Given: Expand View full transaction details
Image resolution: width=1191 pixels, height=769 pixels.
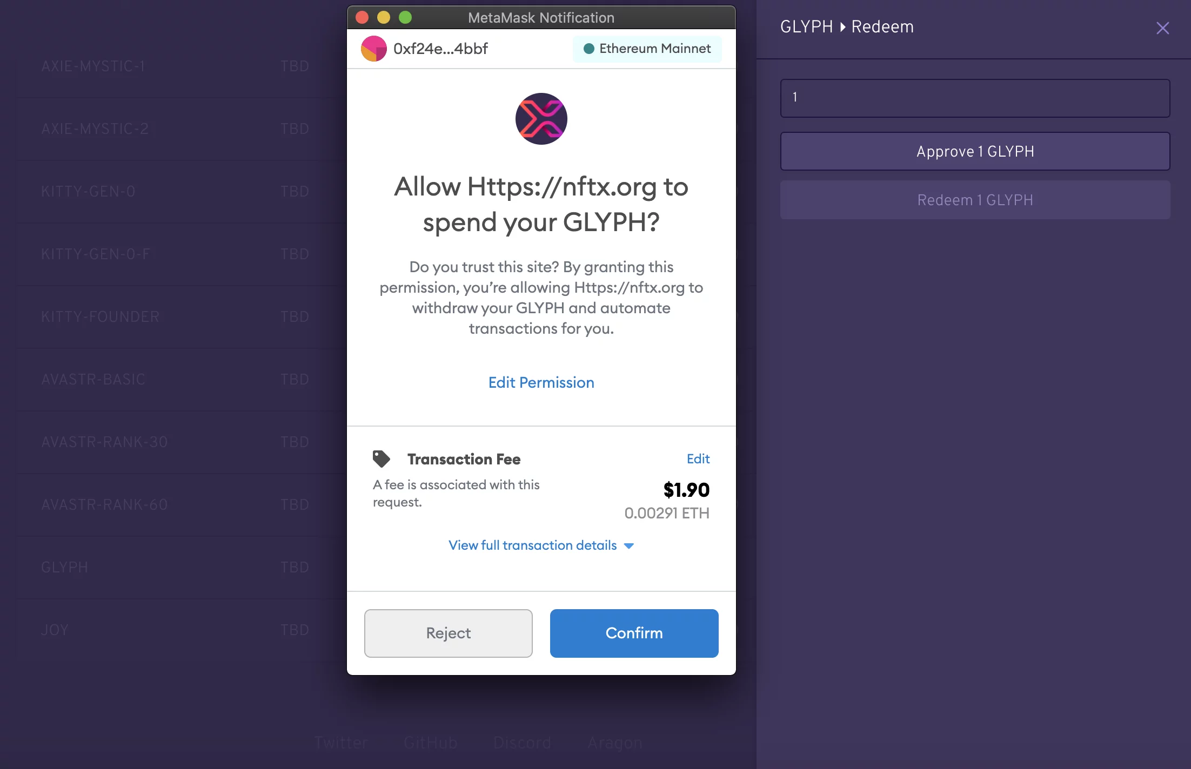Looking at the screenshot, I should click(541, 545).
